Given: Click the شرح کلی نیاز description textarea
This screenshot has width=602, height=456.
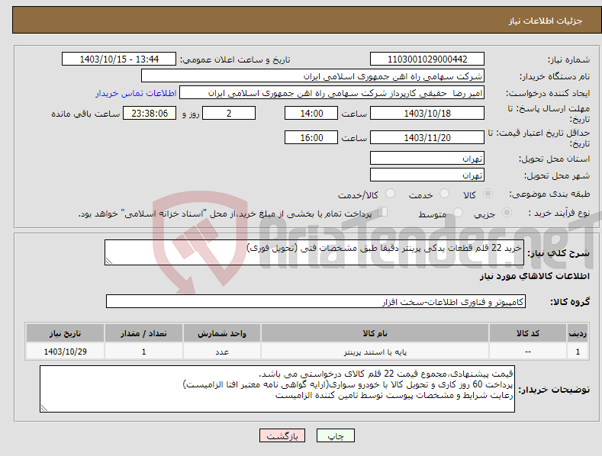Looking at the screenshot, I should coord(314,252).
